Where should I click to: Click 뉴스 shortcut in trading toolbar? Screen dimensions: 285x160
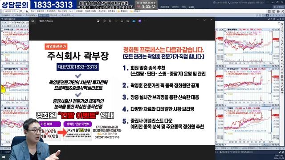pyautogui.click(x=71, y=11)
